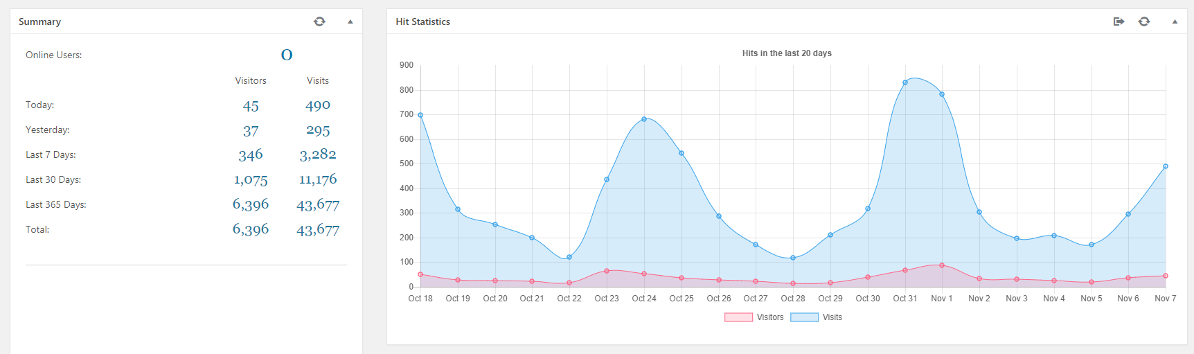Collapse the Hit Statistics panel
The height and width of the screenshot is (354, 1194).
pos(1175,21)
